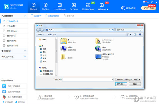
Task: Click the 官网地址 link
Action: [x=20, y=102]
